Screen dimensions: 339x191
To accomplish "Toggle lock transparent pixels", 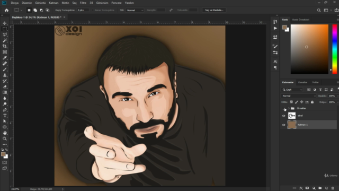I will pyautogui.click(x=291, y=102).
